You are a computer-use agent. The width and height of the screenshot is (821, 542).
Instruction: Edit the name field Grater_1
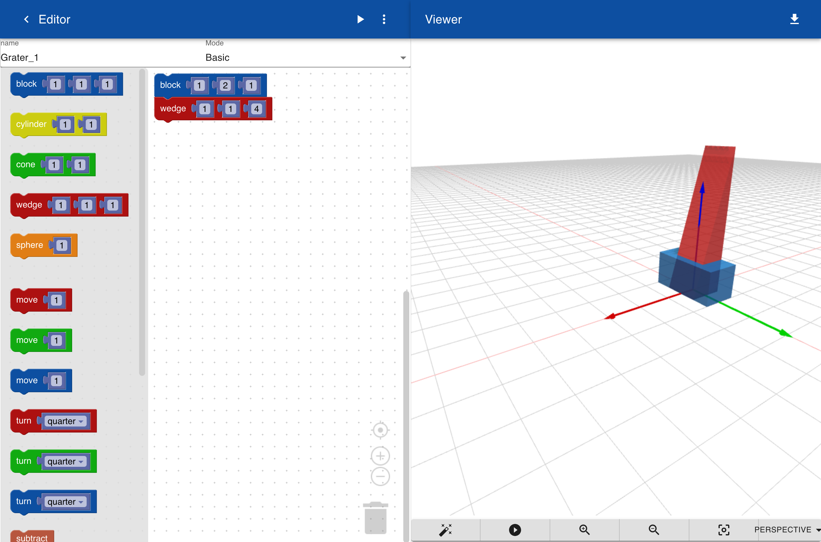pyautogui.click(x=102, y=57)
